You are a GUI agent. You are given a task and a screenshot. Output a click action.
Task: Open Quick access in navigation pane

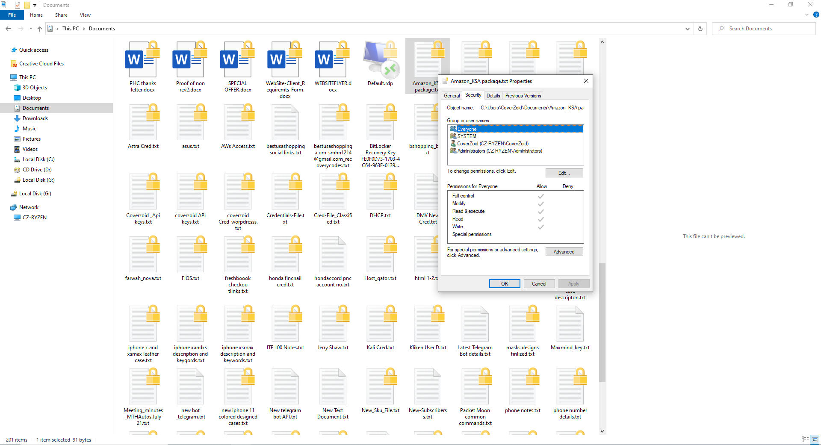coord(34,50)
